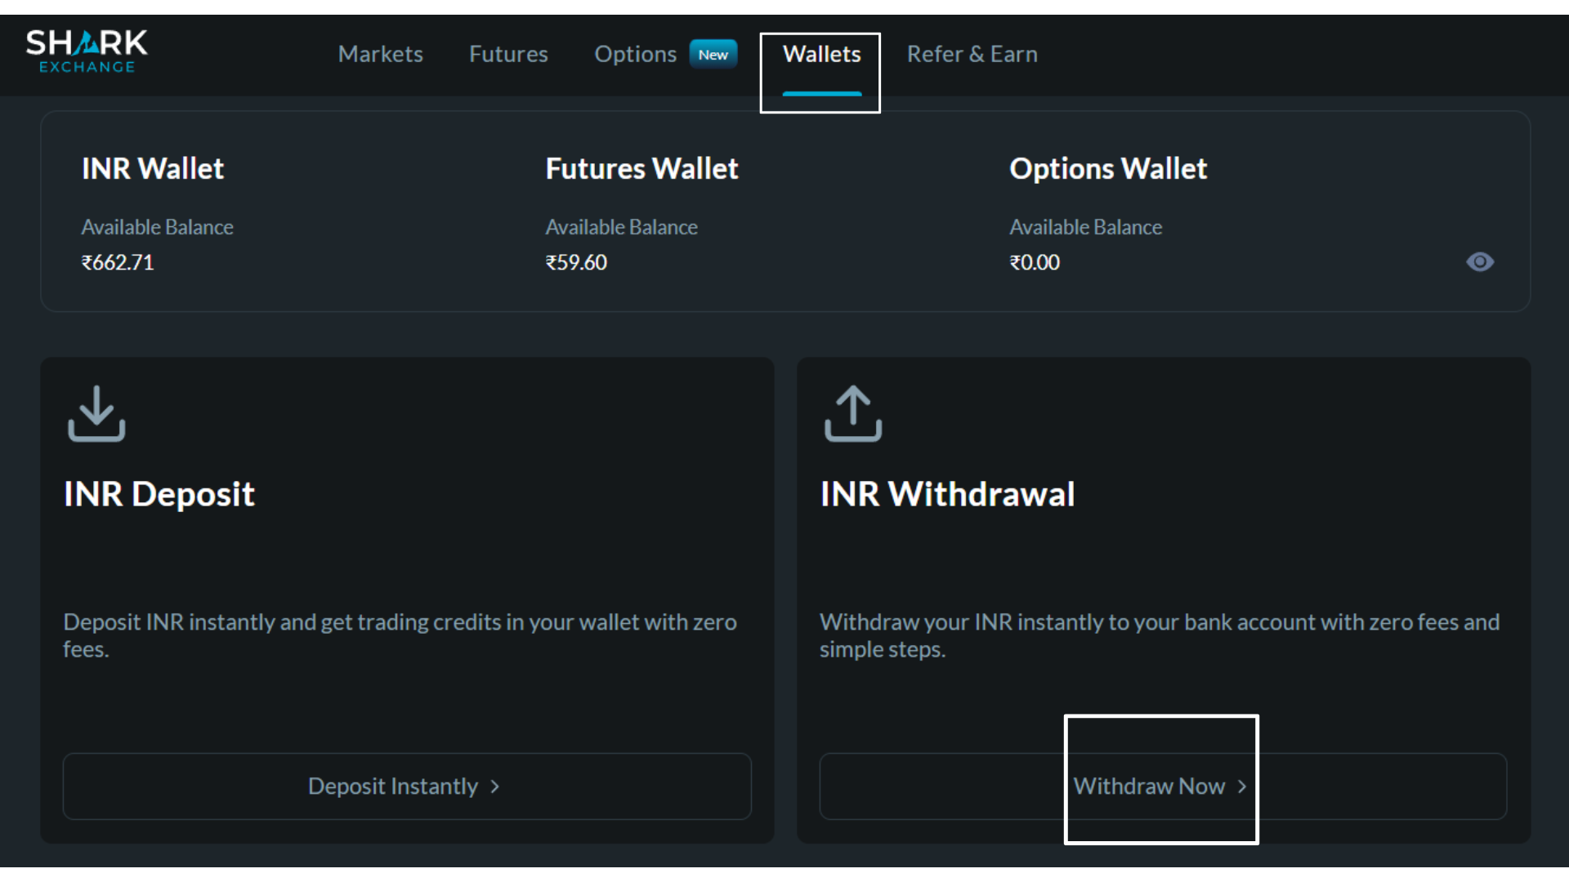Viewport: 1569px width, 882px height.
Task: Click the INR Deposit download icon
Action: [x=96, y=413]
